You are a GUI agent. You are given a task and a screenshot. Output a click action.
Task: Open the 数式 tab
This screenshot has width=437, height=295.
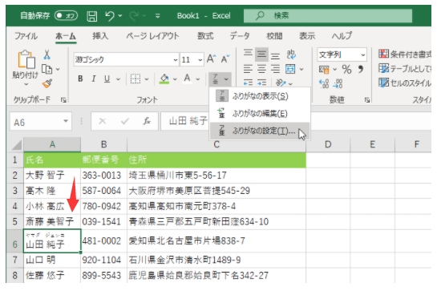(x=205, y=36)
